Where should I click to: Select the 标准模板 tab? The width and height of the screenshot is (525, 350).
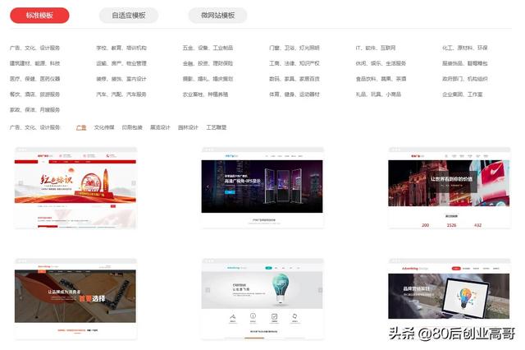click(x=39, y=15)
